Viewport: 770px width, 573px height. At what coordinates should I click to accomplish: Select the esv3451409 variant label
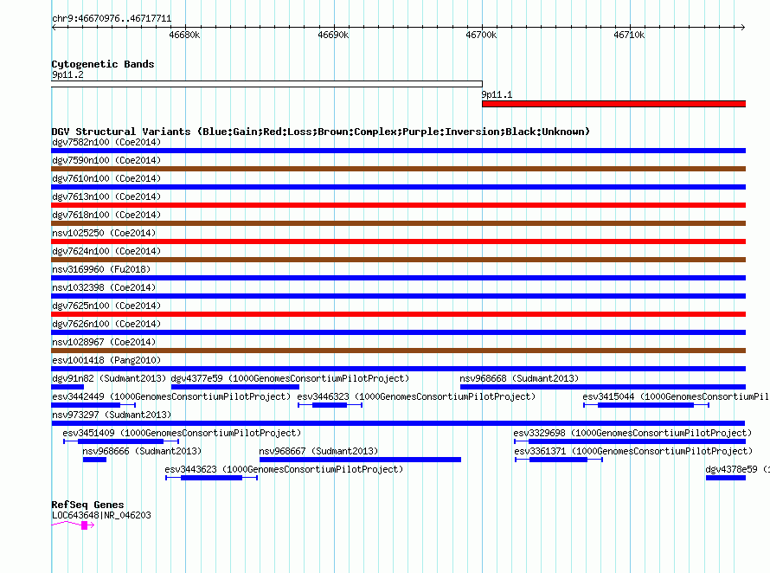pos(182,433)
